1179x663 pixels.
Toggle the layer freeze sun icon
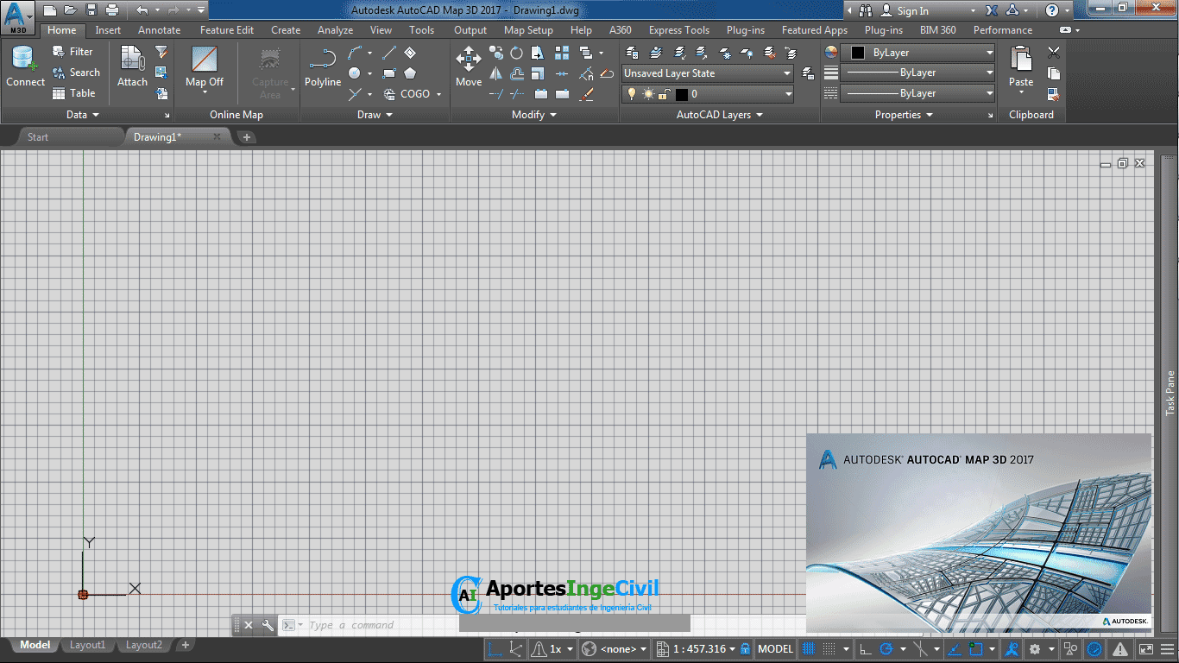648,94
